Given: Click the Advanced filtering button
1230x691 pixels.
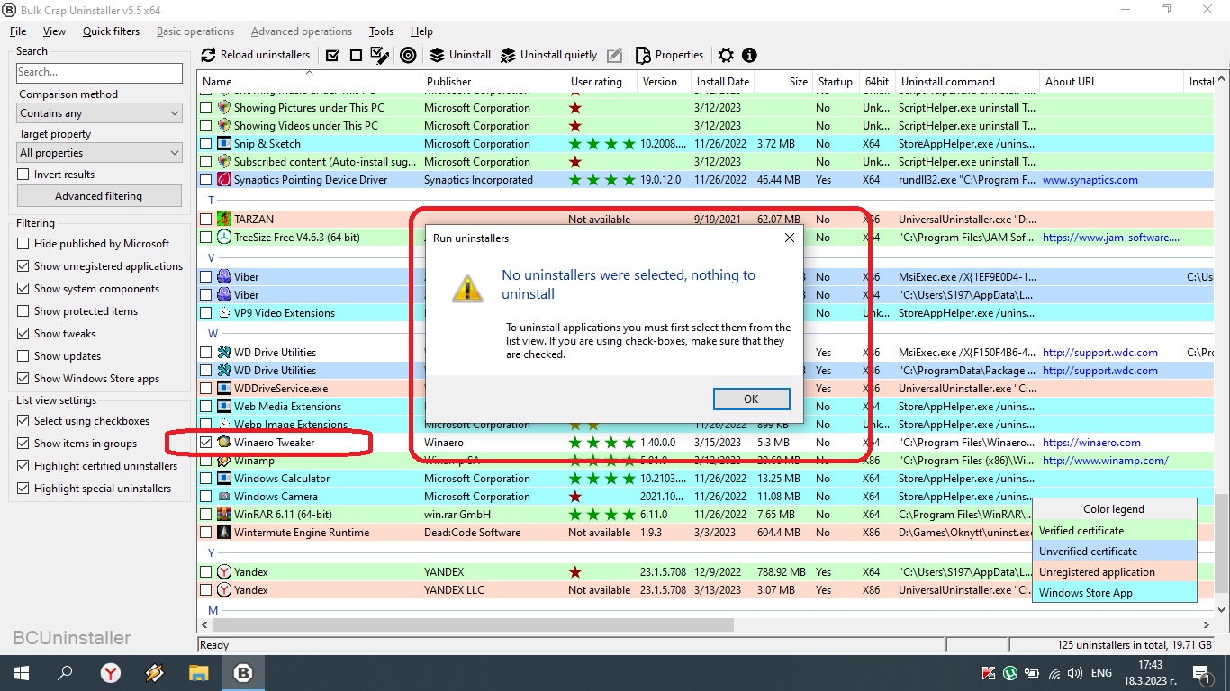Looking at the screenshot, I should point(98,196).
